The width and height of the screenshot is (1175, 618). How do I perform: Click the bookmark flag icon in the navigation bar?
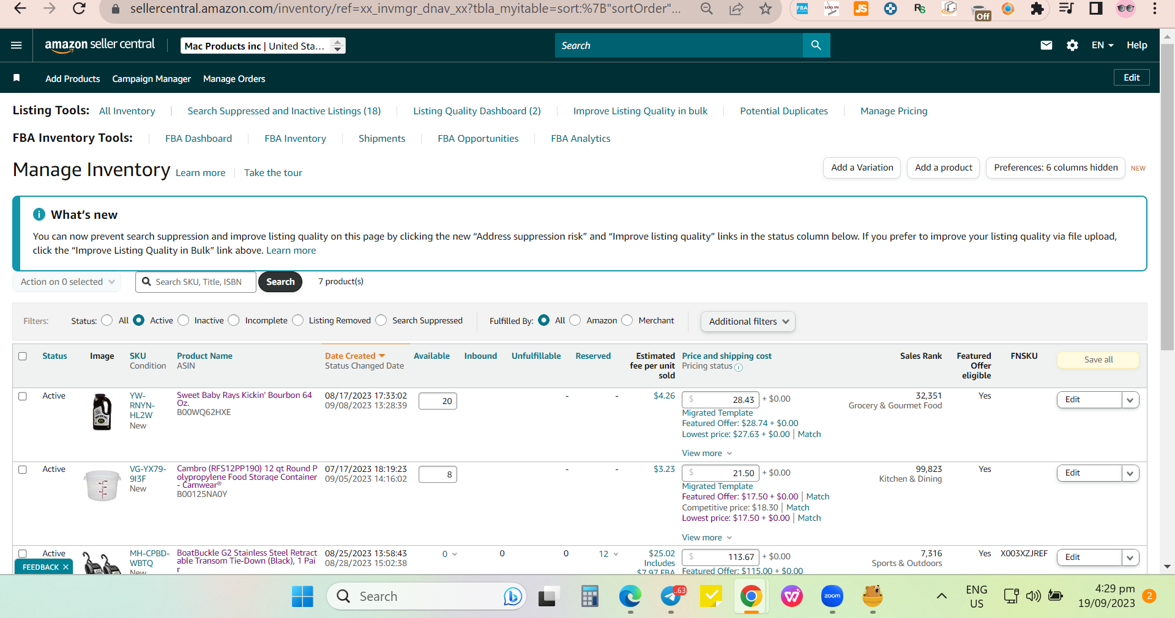(17, 78)
